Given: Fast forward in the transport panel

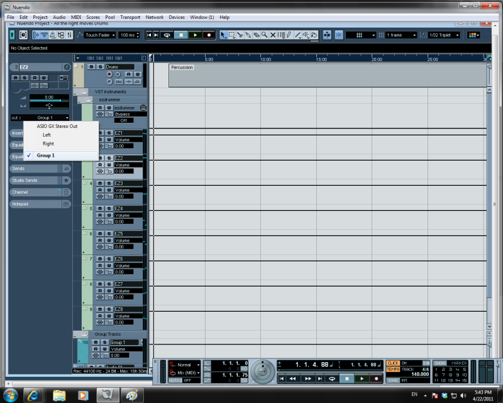Looking at the screenshot, I should click(307, 378).
